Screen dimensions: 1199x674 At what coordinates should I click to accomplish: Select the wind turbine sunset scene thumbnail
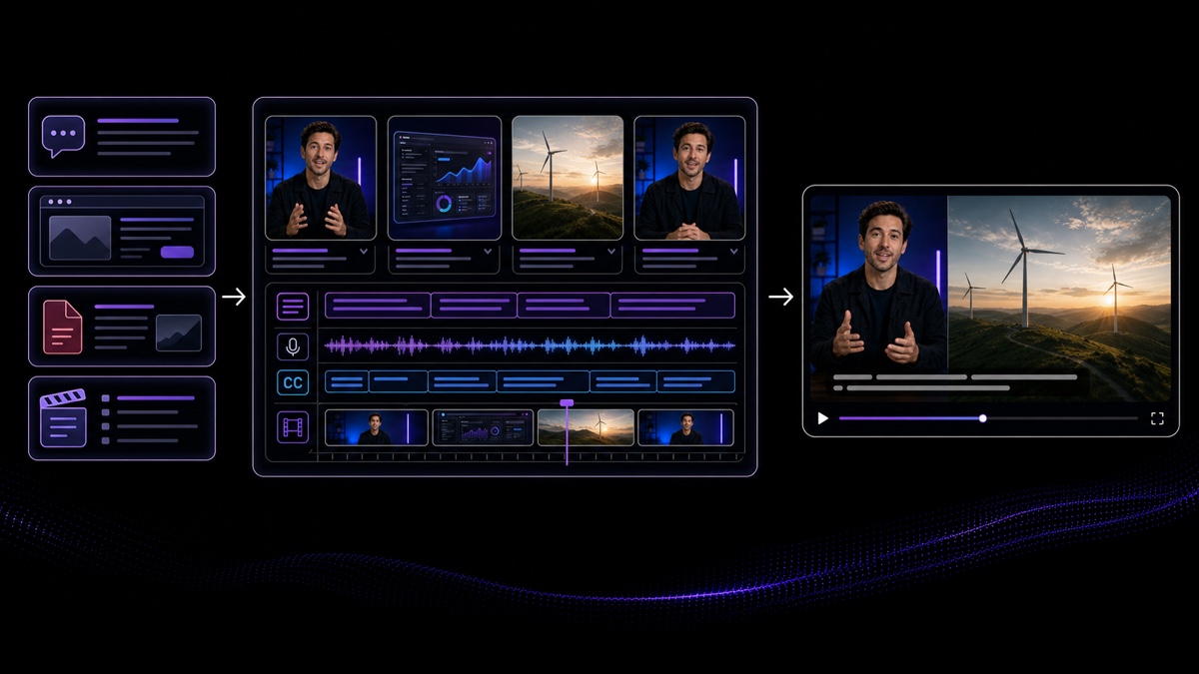click(x=568, y=178)
